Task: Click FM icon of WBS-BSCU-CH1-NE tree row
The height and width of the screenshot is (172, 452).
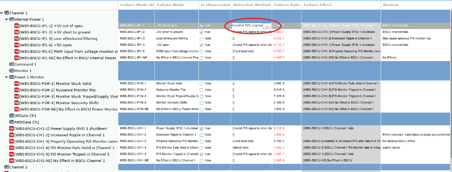Action: click(12, 160)
